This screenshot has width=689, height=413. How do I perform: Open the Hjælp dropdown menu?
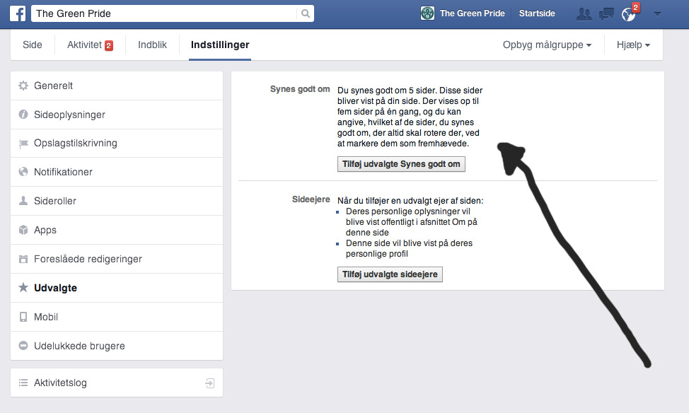pyautogui.click(x=632, y=45)
